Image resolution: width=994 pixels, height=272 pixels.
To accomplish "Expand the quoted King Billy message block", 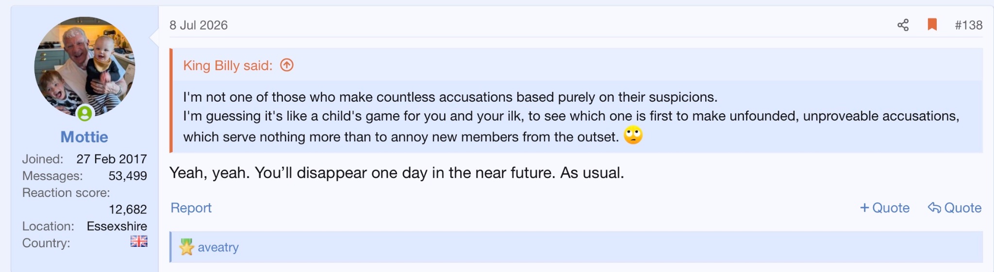I will click(x=578, y=117).
